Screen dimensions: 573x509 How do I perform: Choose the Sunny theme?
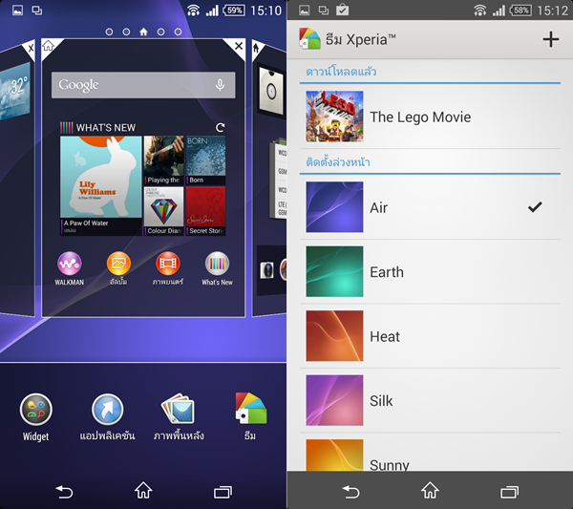(430, 453)
